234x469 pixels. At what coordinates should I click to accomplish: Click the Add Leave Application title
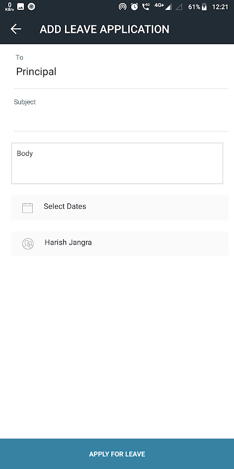(105, 29)
